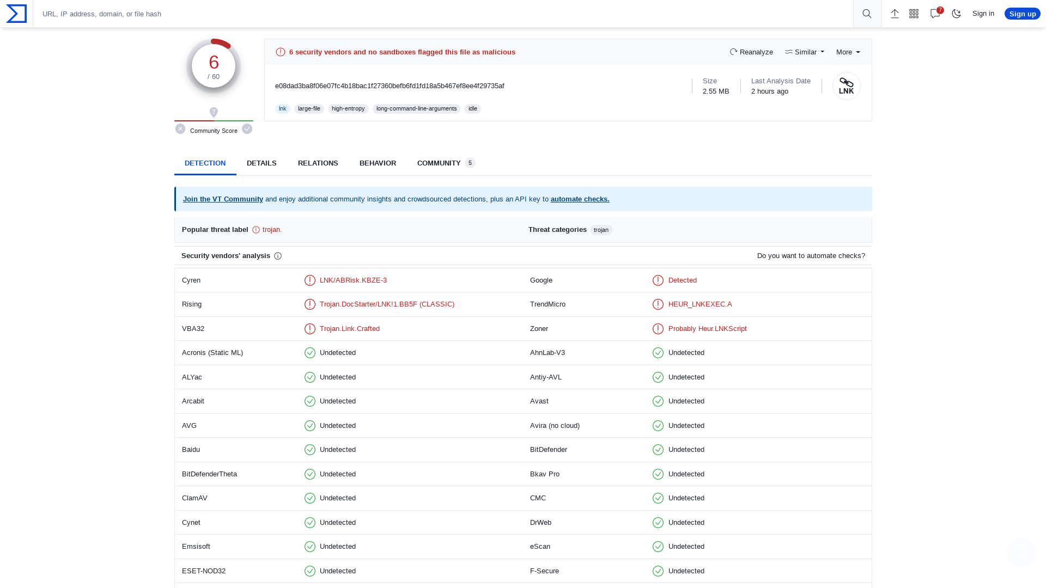
Task: Click the BitDefenderTheta vendor name
Action: point(209,474)
